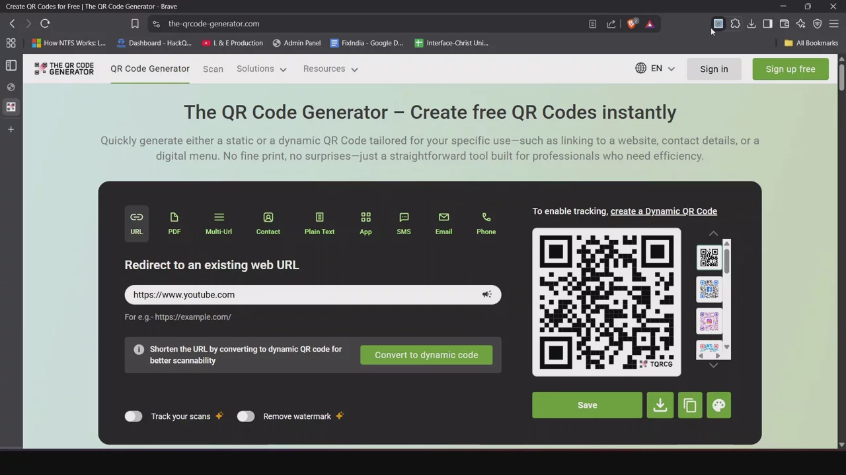The width and height of the screenshot is (846, 475).
Task: Open Brave Shields lion icon
Action: pos(632,24)
